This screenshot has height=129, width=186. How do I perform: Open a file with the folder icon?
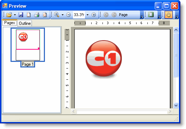coord(9,15)
